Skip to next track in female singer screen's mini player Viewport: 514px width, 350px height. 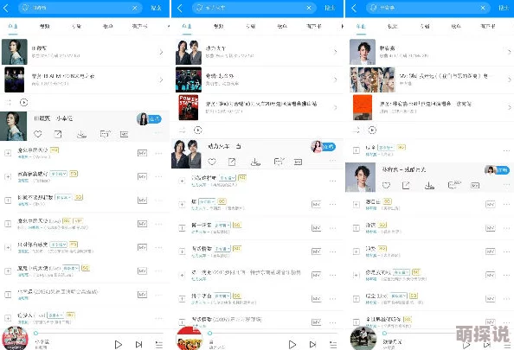pyautogui.click(x=139, y=345)
